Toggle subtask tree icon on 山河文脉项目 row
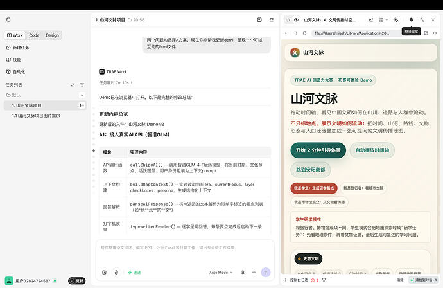This screenshot has width=443, height=288. click(x=82, y=105)
